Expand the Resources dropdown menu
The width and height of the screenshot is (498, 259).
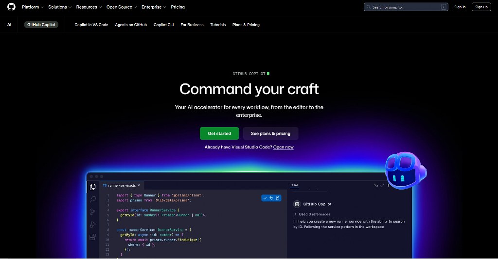pos(89,7)
